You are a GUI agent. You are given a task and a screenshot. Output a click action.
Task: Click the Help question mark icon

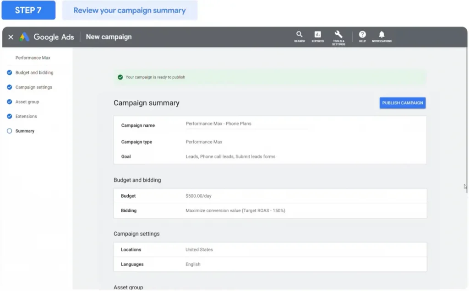362,35
